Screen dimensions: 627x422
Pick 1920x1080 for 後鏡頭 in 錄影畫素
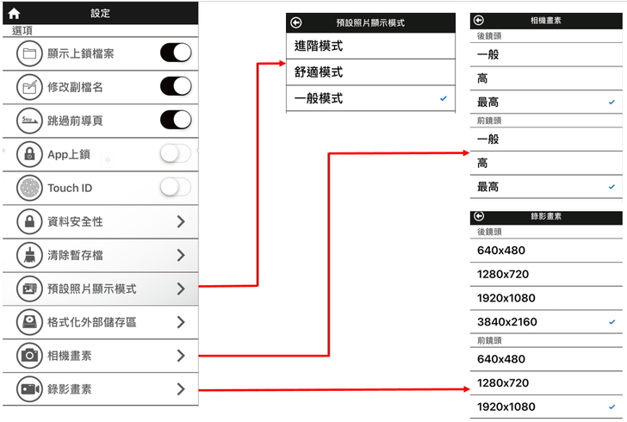coord(546,298)
